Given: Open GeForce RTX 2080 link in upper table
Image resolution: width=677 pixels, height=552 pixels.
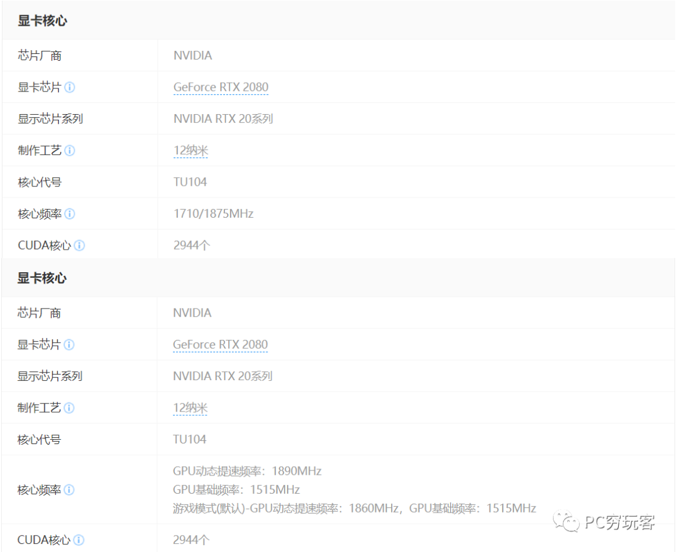Looking at the screenshot, I should 221,87.
